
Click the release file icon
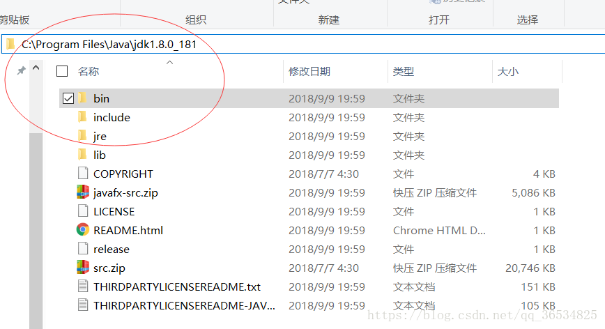(x=82, y=249)
